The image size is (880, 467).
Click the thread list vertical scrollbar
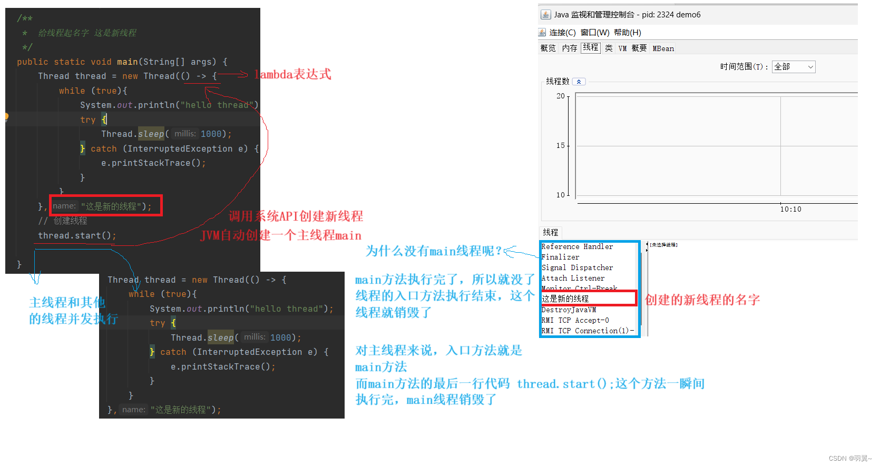pyautogui.click(x=641, y=289)
